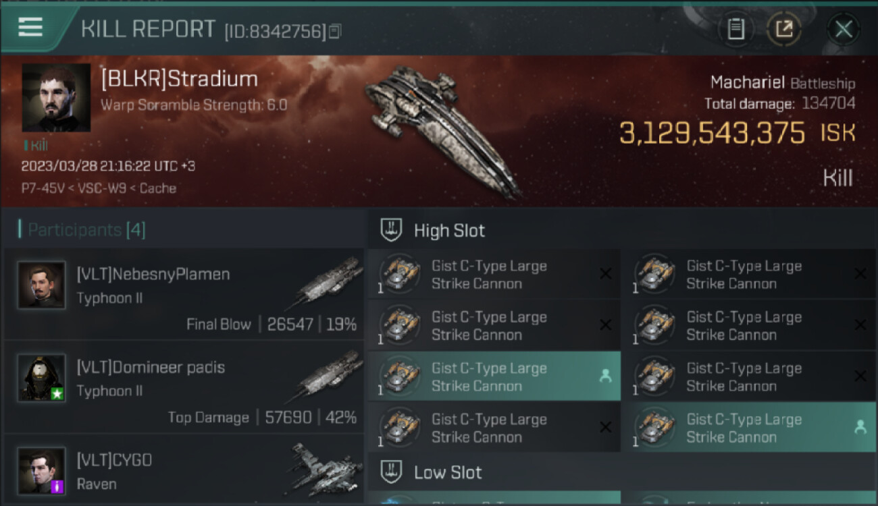Click the X on first left Strike Cannon
Image resolution: width=878 pixels, height=506 pixels.
pos(605,274)
